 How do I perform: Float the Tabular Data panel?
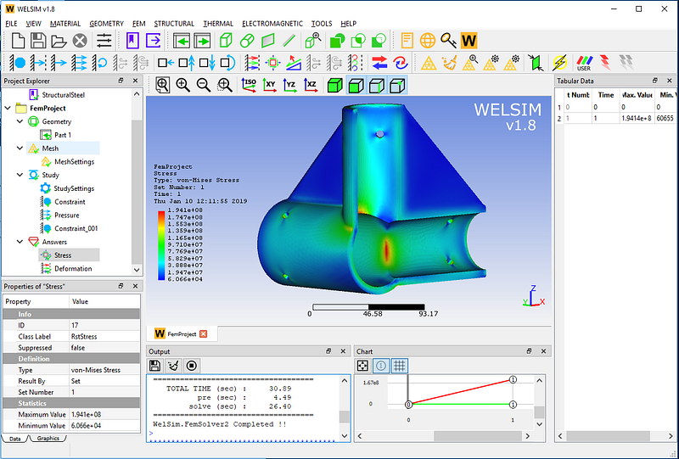[654, 81]
